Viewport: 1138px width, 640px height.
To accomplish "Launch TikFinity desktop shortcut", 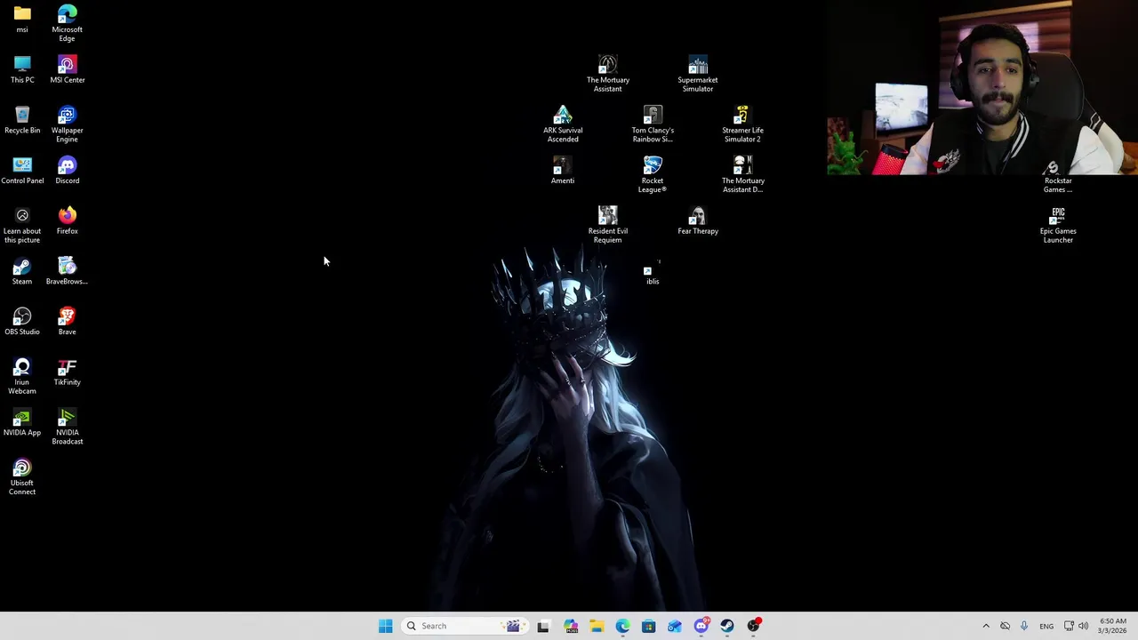I will pyautogui.click(x=67, y=372).
